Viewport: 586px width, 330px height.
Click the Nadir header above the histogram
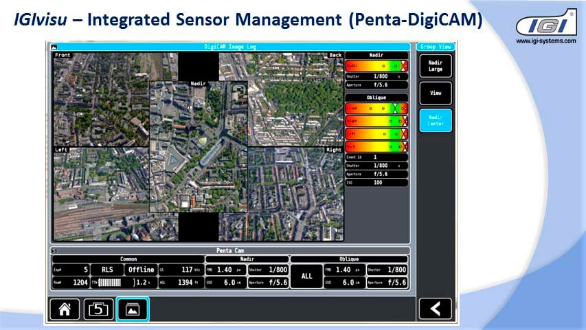pyautogui.click(x=376, y=56)
